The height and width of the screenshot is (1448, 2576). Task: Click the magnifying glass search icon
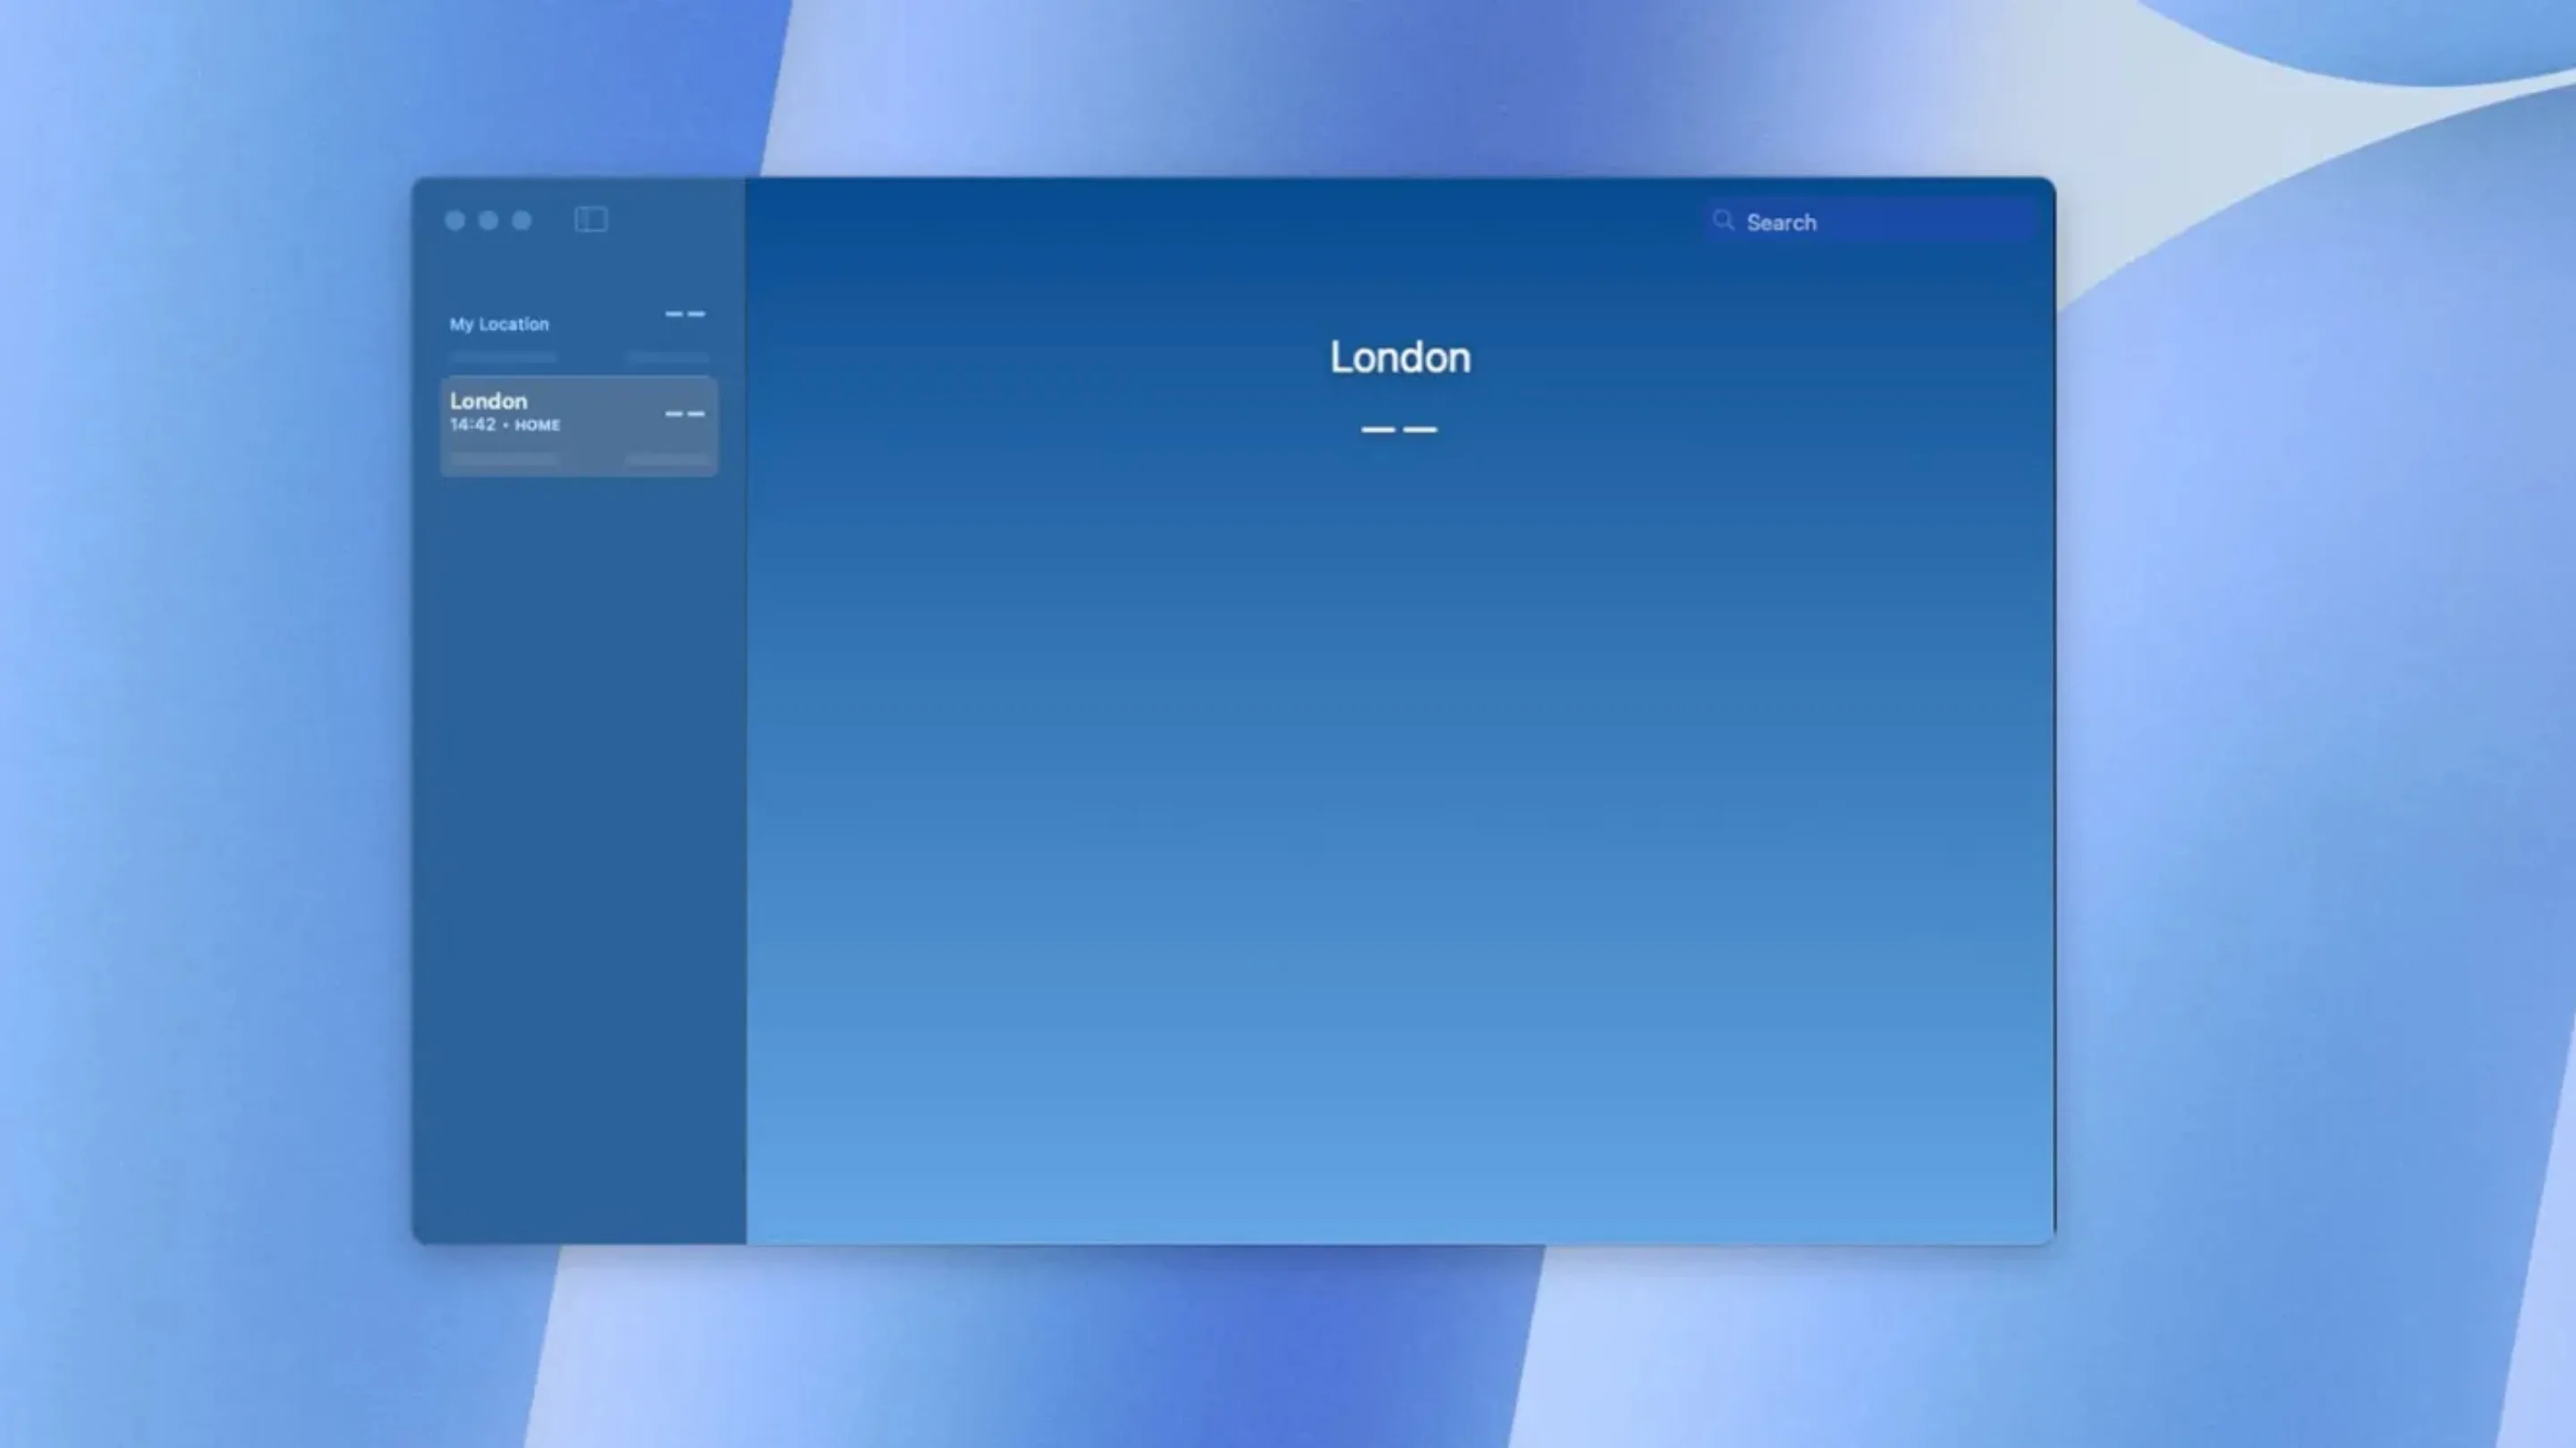(1723, 221)
